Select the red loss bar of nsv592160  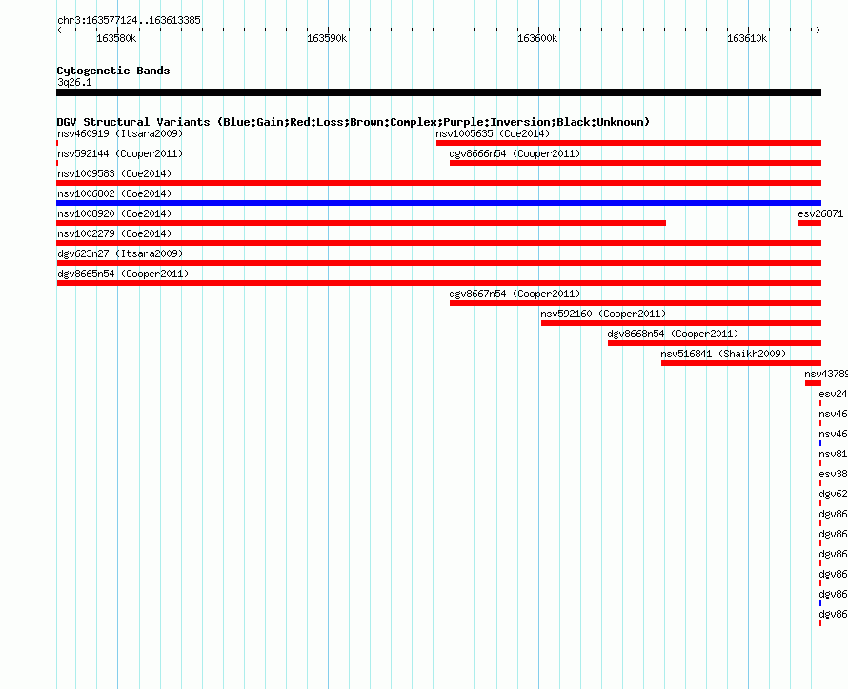(681, 323)
